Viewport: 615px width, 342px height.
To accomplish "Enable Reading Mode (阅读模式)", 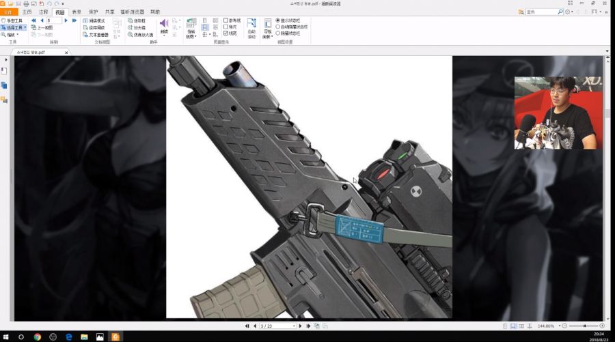I will pyautogui.click(x=94, y=20).
